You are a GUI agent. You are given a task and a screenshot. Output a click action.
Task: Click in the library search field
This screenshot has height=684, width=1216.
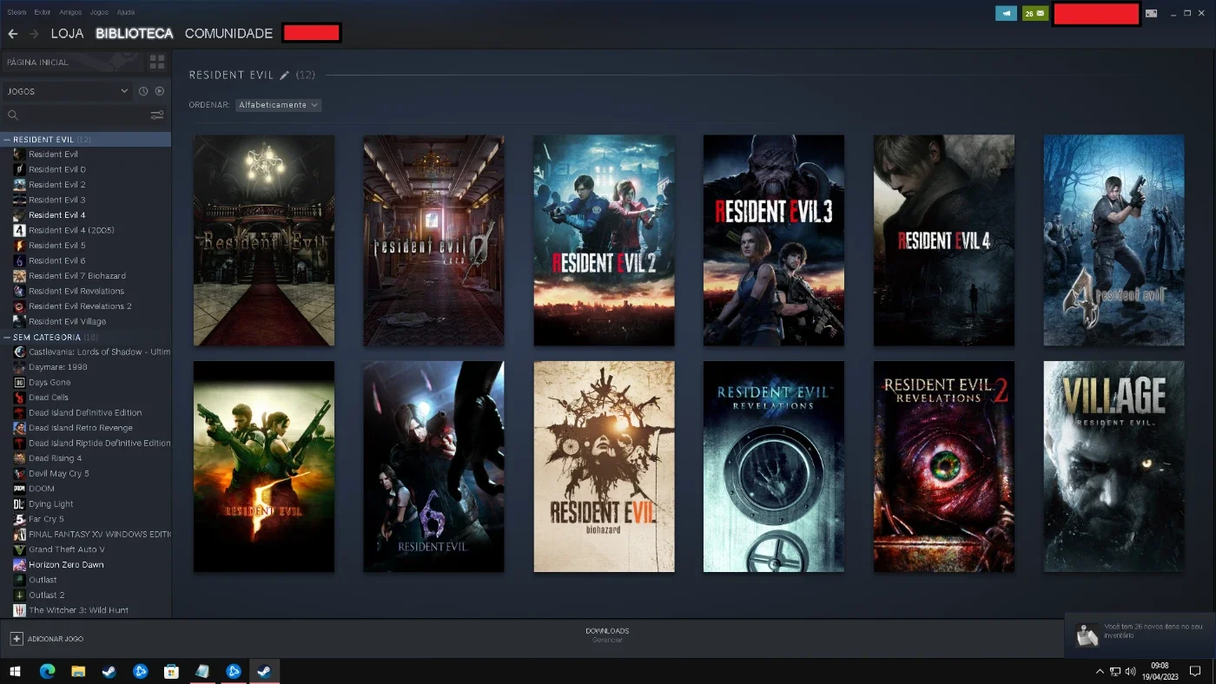[x=83, y=115]
